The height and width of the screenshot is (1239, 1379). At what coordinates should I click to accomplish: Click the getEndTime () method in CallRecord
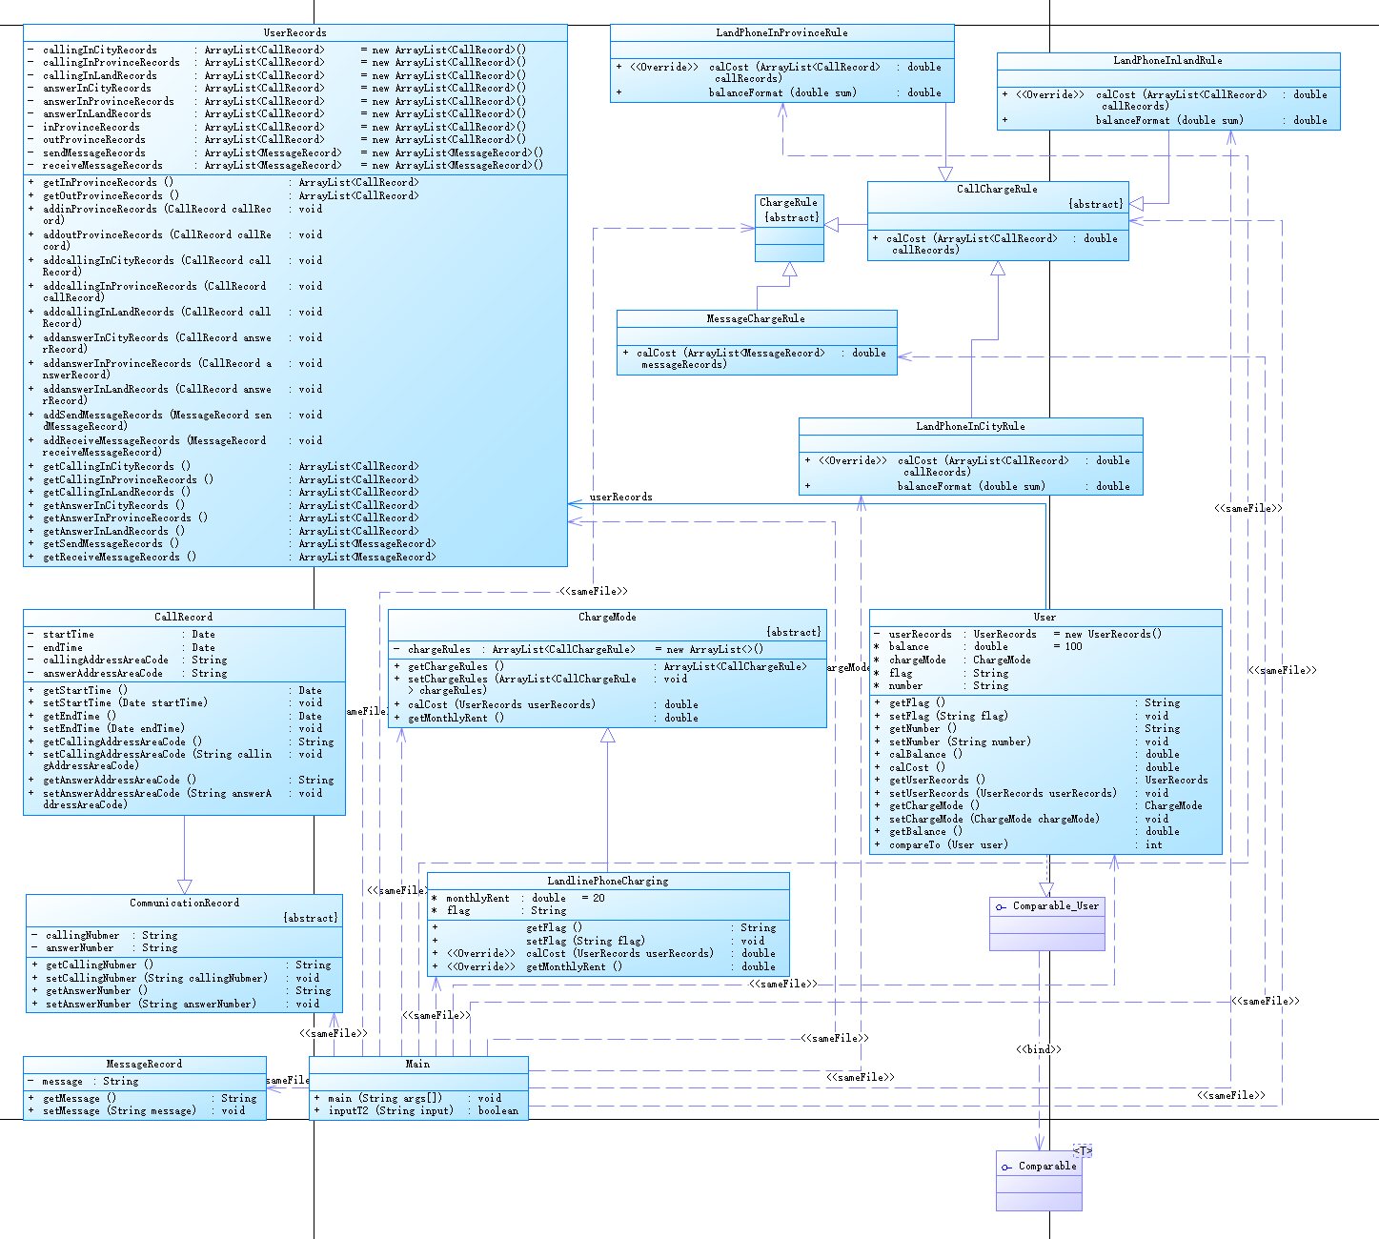click(175, 717)
